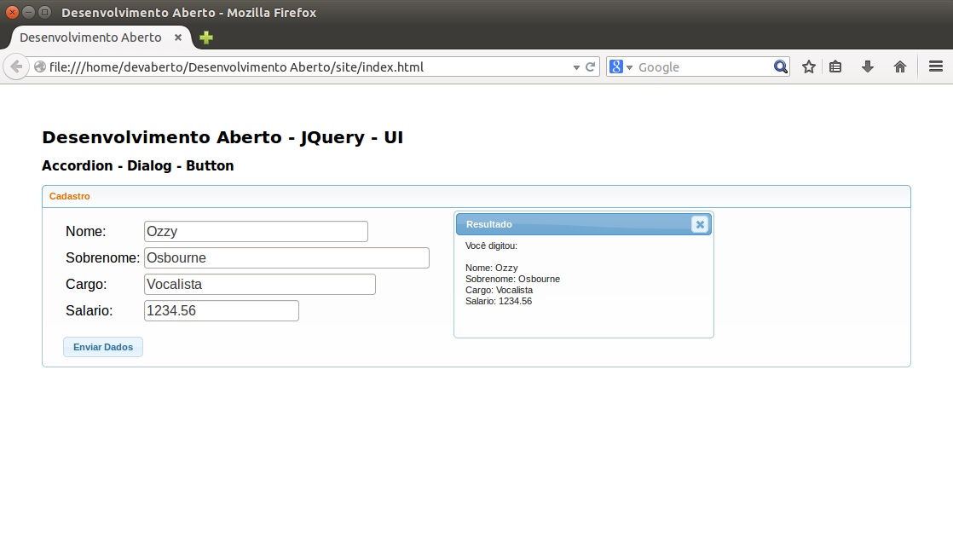The image size is (953, 543).
Task: Select the Desenvolvimento Aberto tab
Action: [90, 38]
